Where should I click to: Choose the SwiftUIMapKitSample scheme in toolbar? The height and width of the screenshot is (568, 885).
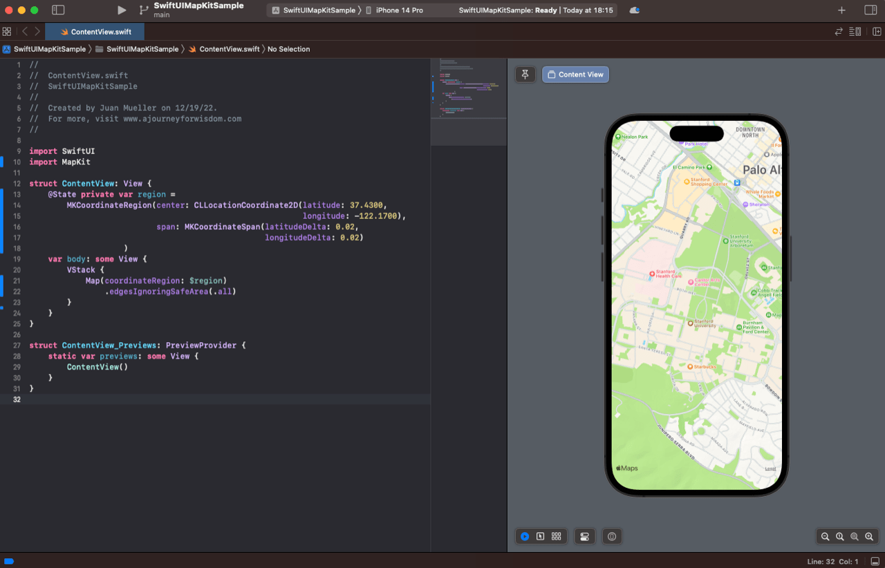click(313, 10)
